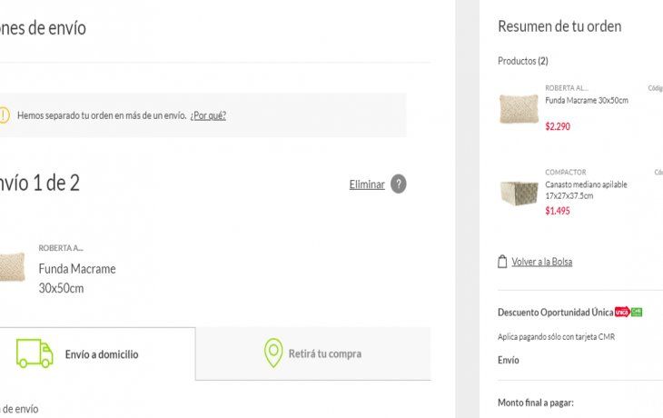Click the red 'Única' badge icon
663x418 pixels.
pyautogui.click(x=622, y=313)
